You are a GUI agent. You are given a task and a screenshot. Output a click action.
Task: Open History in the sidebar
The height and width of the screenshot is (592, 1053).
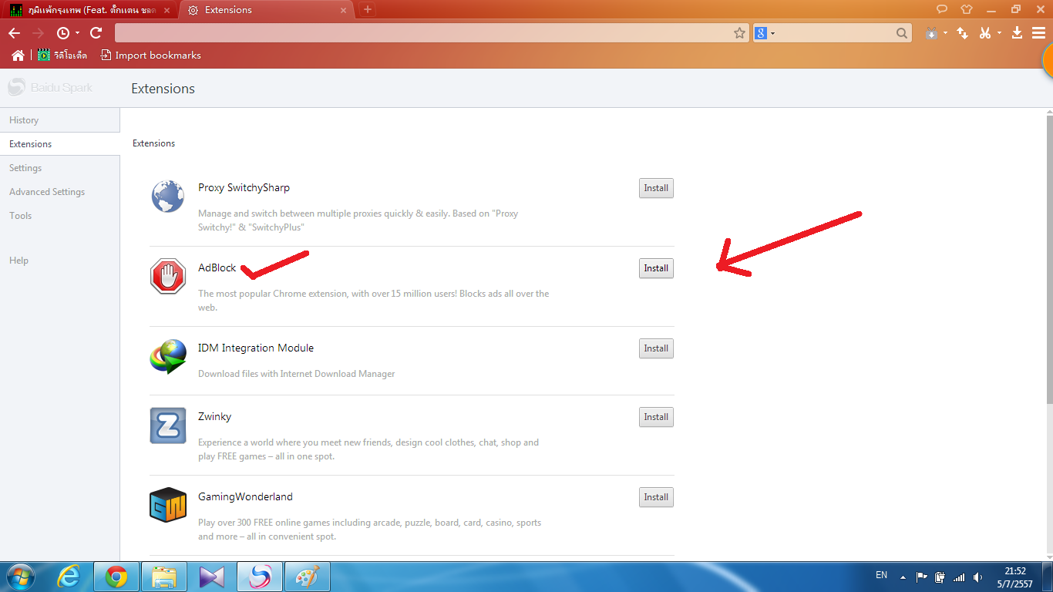click(59, 120)
